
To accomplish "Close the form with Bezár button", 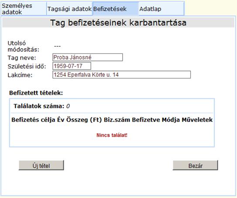I will [195, 166].
